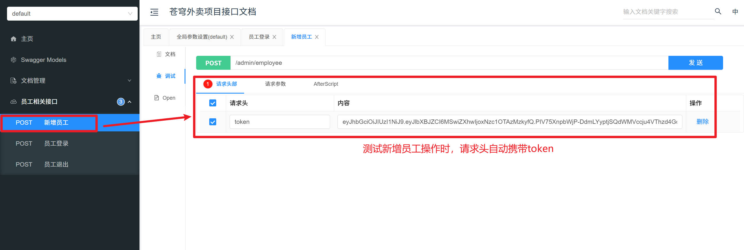The width and height of the screenshot is (744, 250).
Task: Close the 员工登录 tab
Action: 274,37
